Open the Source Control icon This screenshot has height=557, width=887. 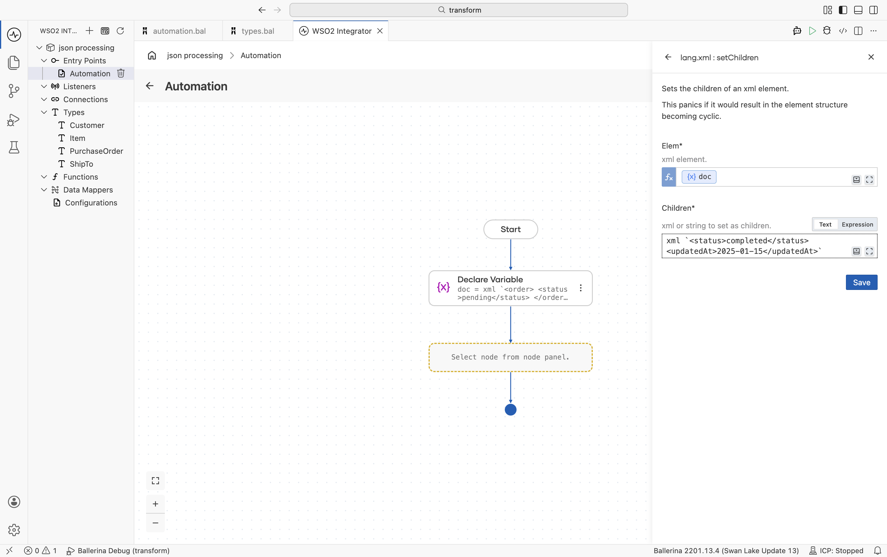[14, 91]
